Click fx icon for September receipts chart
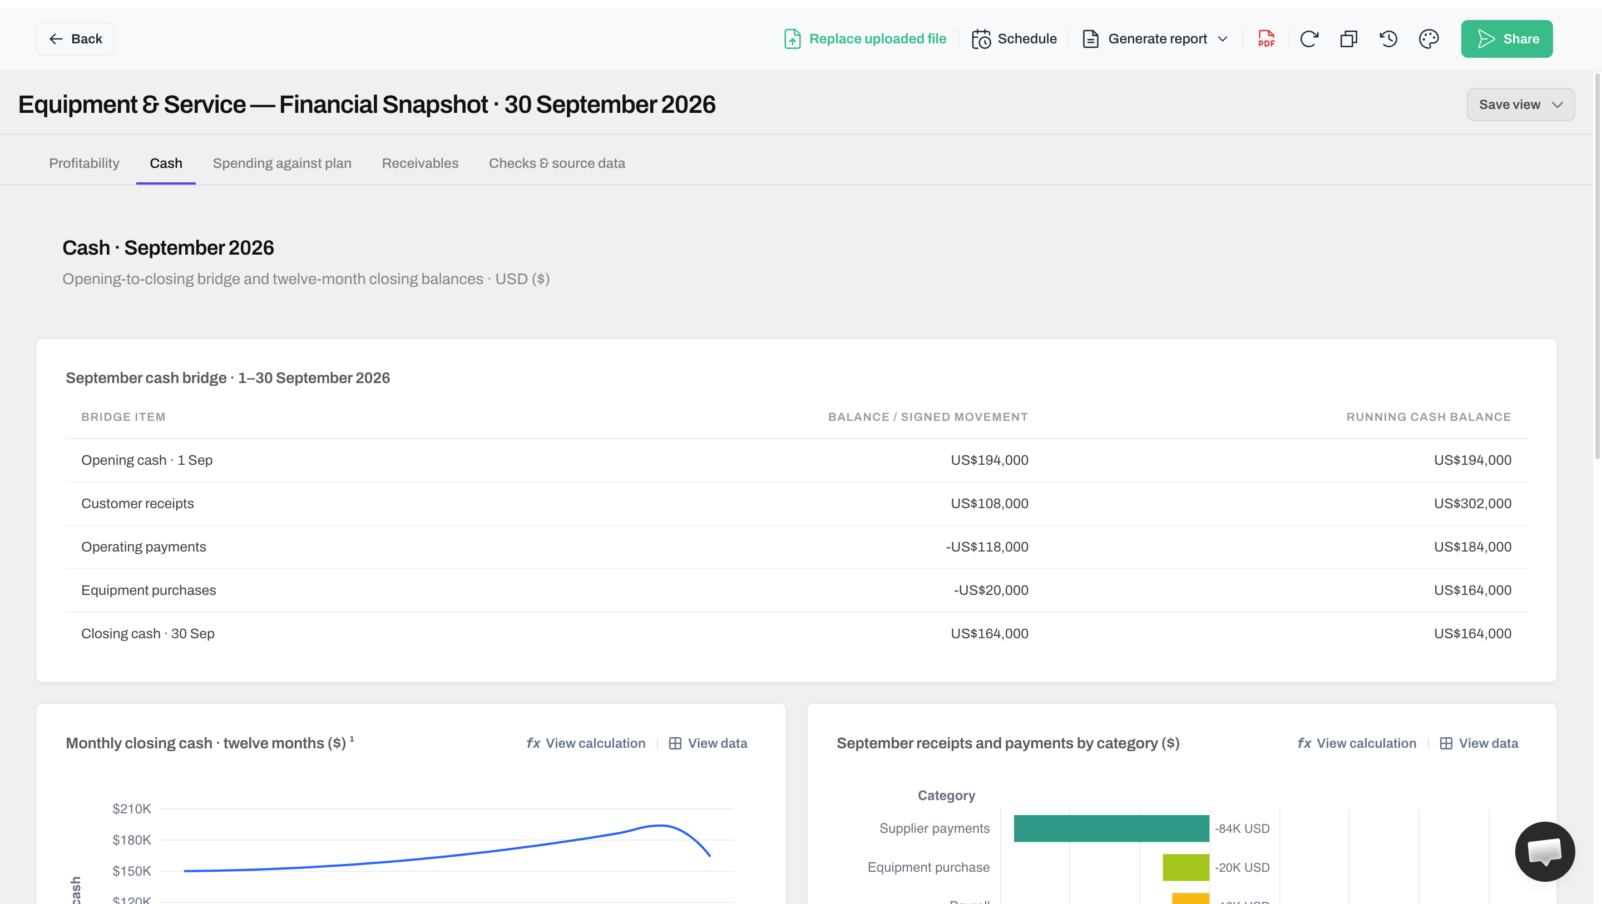Viewport: 1602px width, 904px height. (x=1304, y=743)
